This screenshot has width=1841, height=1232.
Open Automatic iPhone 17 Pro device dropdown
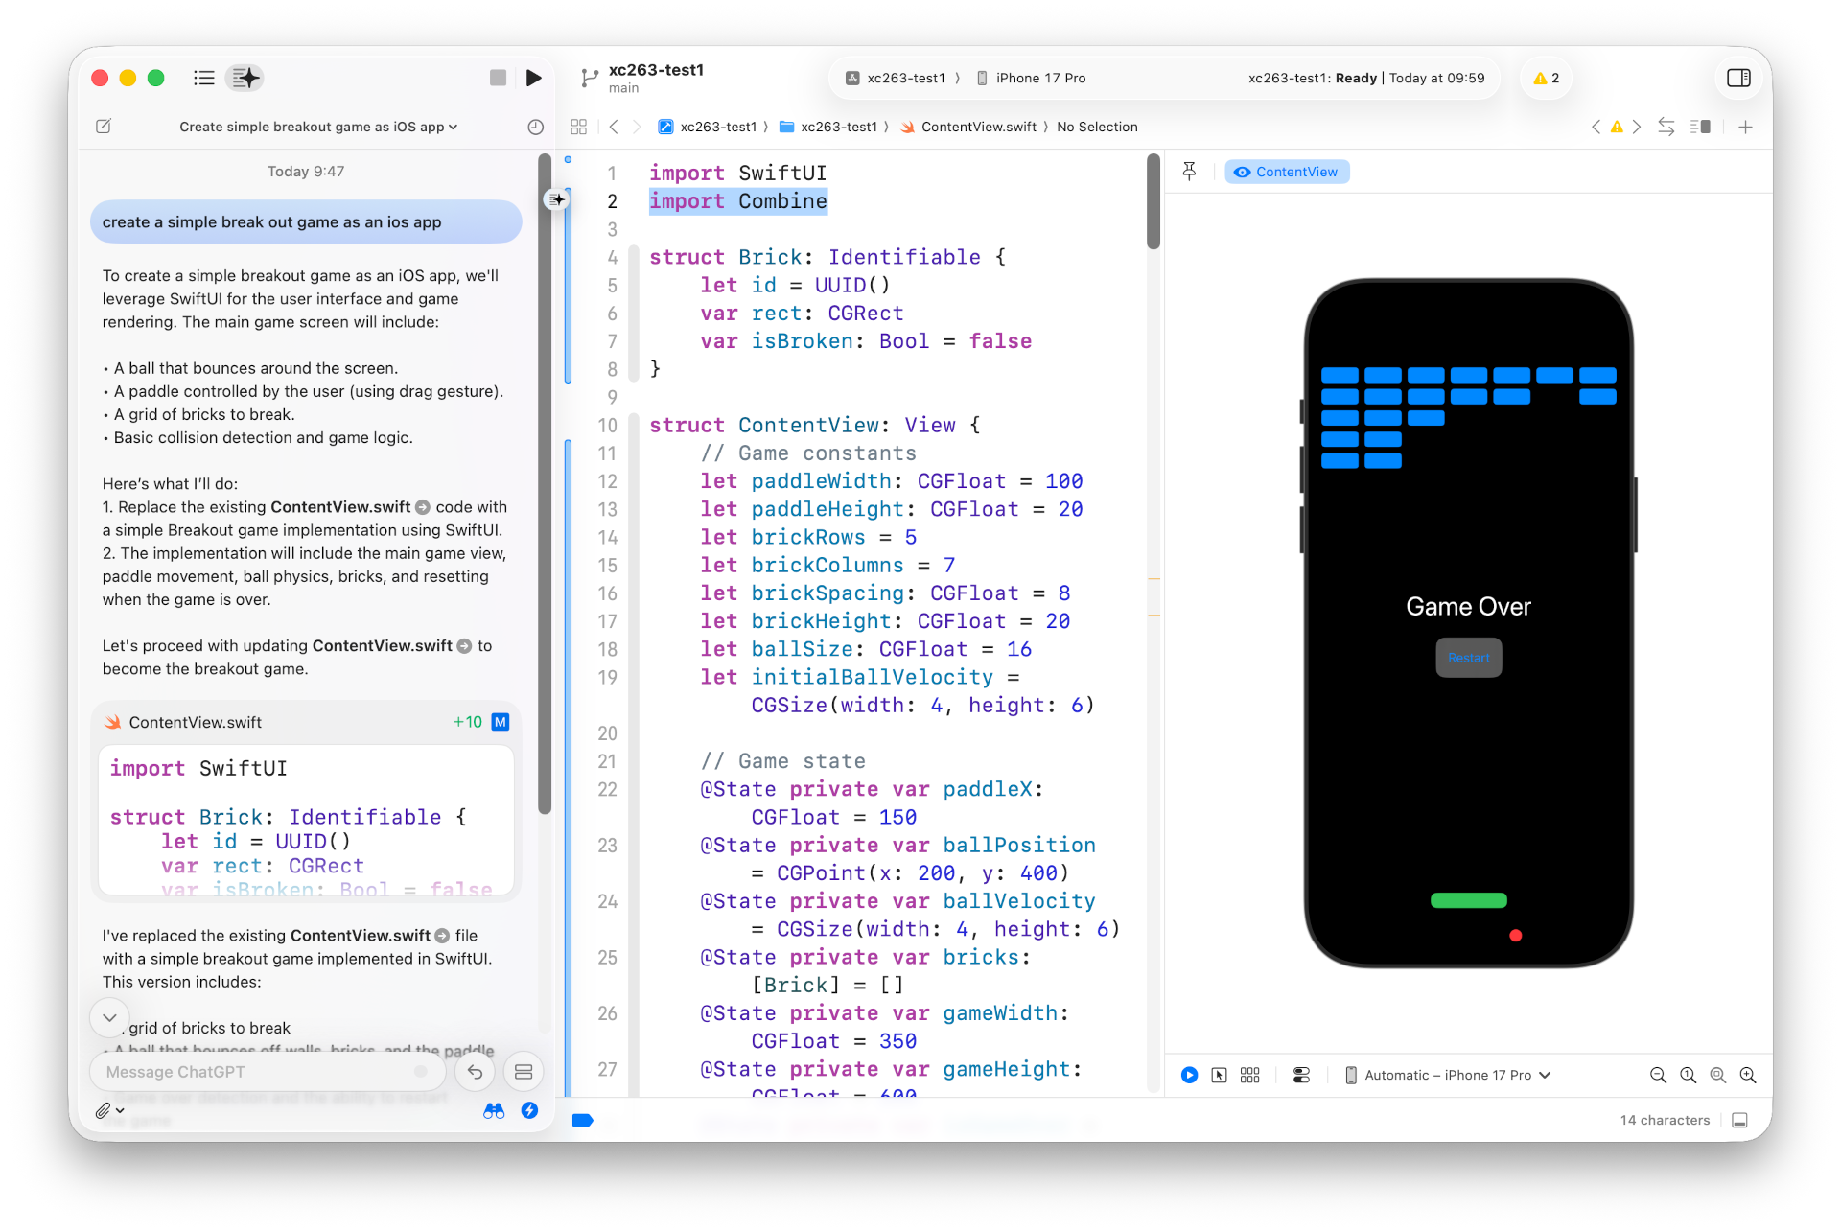(1448, 1075)
